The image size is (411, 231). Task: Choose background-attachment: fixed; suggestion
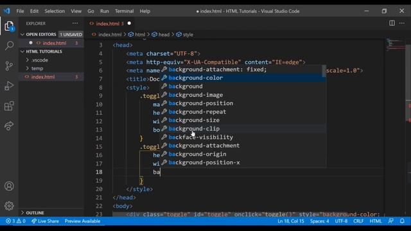click(x=241, y=69)
